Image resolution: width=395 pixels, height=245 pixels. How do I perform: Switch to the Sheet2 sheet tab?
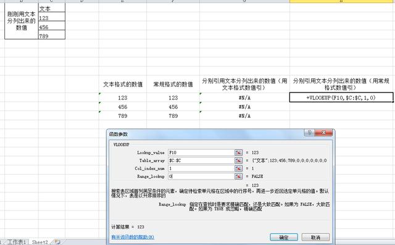pyautogui.click(x=39, y=243)
